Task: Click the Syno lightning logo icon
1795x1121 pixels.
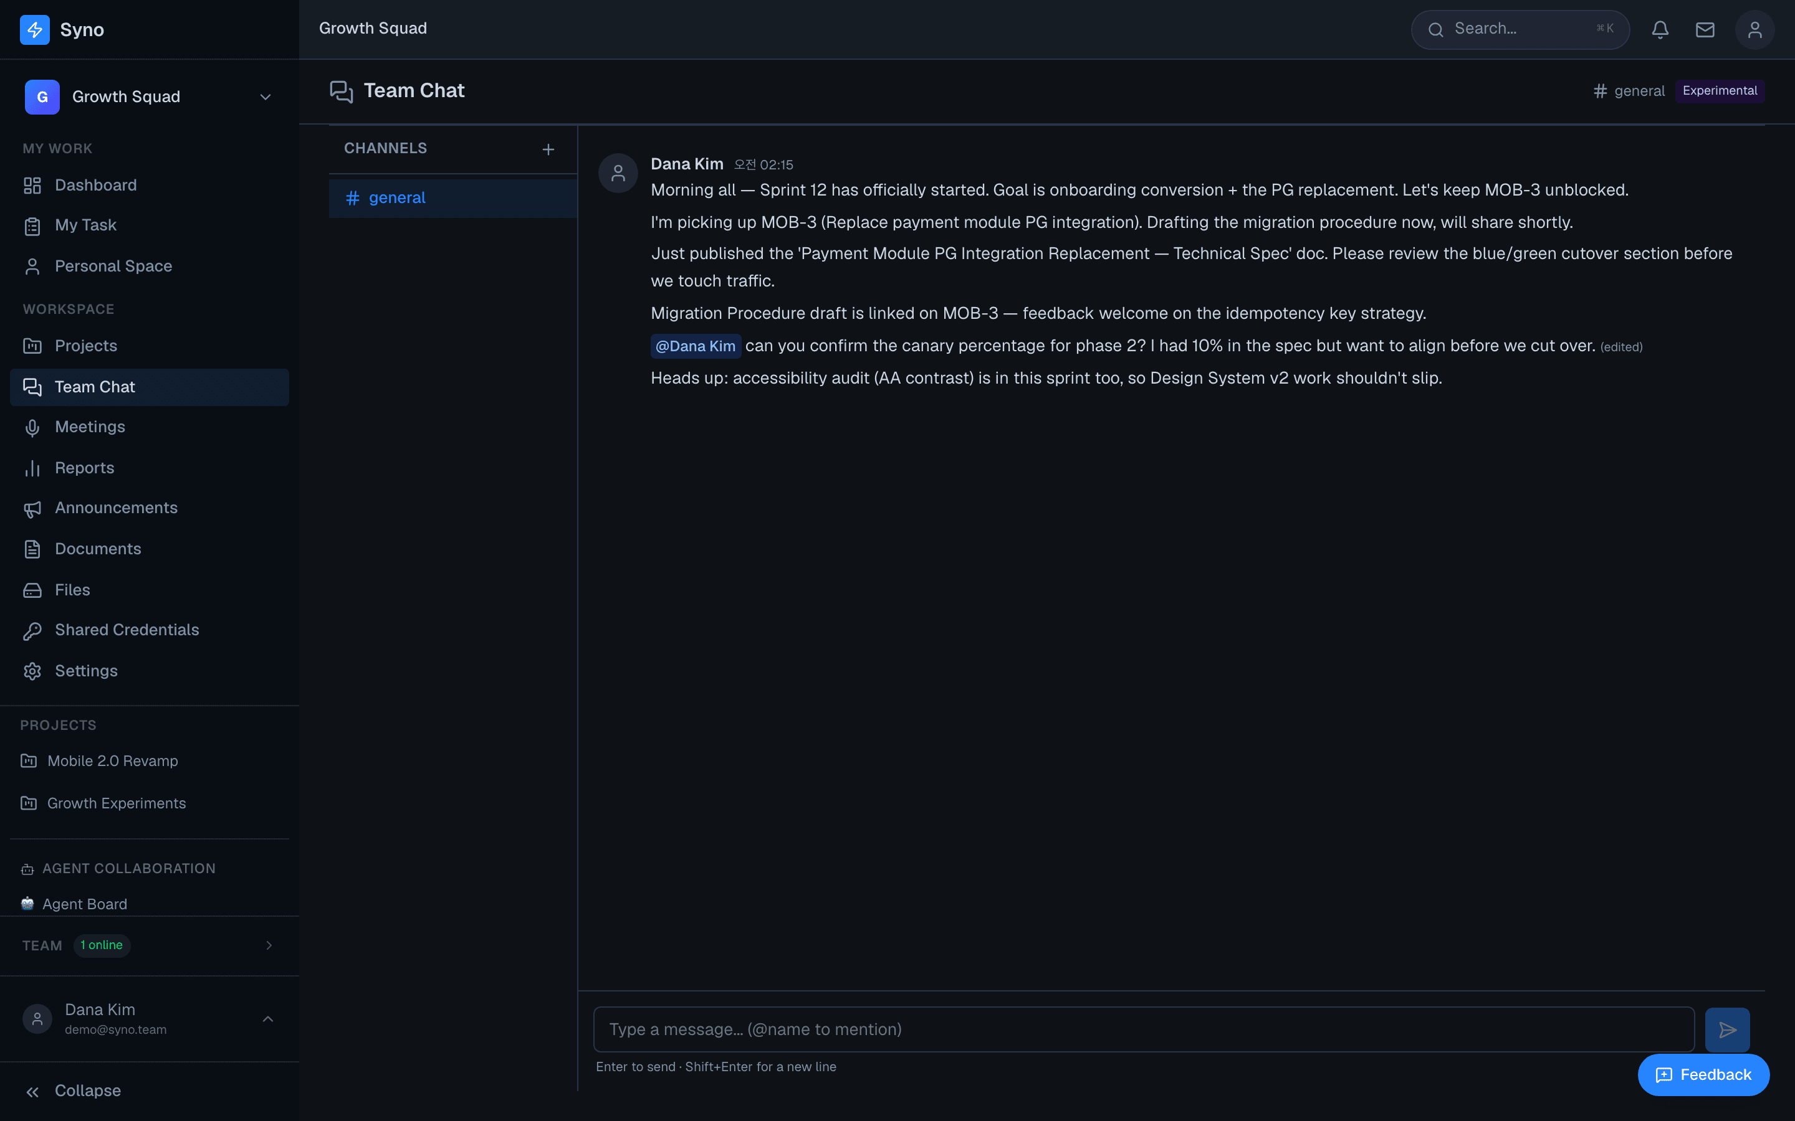Action: 35,30
